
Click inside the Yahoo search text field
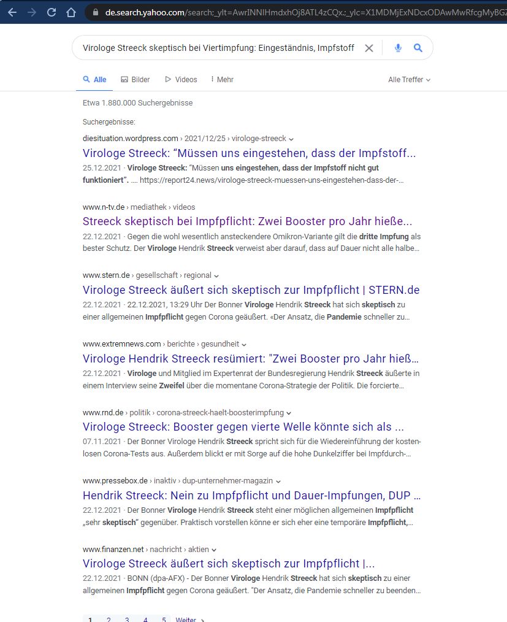215,48
